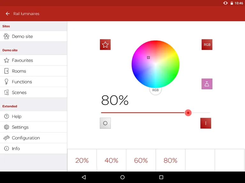Tap the Android home navigation button

click(122, 177)
